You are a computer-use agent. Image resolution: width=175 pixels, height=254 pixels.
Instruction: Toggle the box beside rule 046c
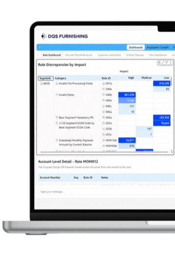(x=104, y=106)
